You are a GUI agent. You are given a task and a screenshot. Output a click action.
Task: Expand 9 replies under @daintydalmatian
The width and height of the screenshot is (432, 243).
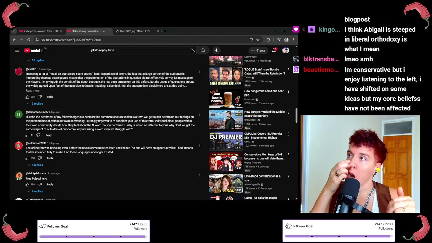(35, 191)
